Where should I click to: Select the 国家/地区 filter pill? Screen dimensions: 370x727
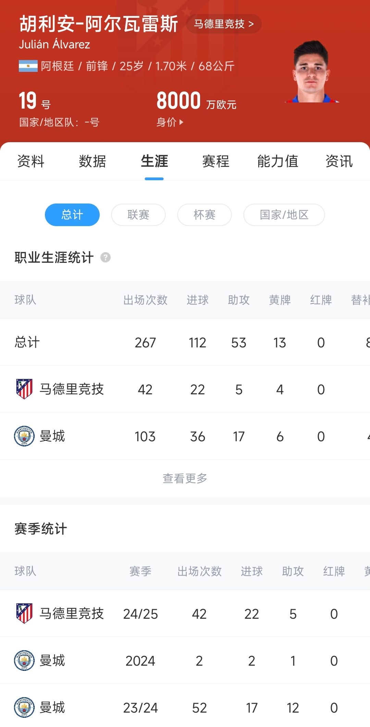(284, 215)
